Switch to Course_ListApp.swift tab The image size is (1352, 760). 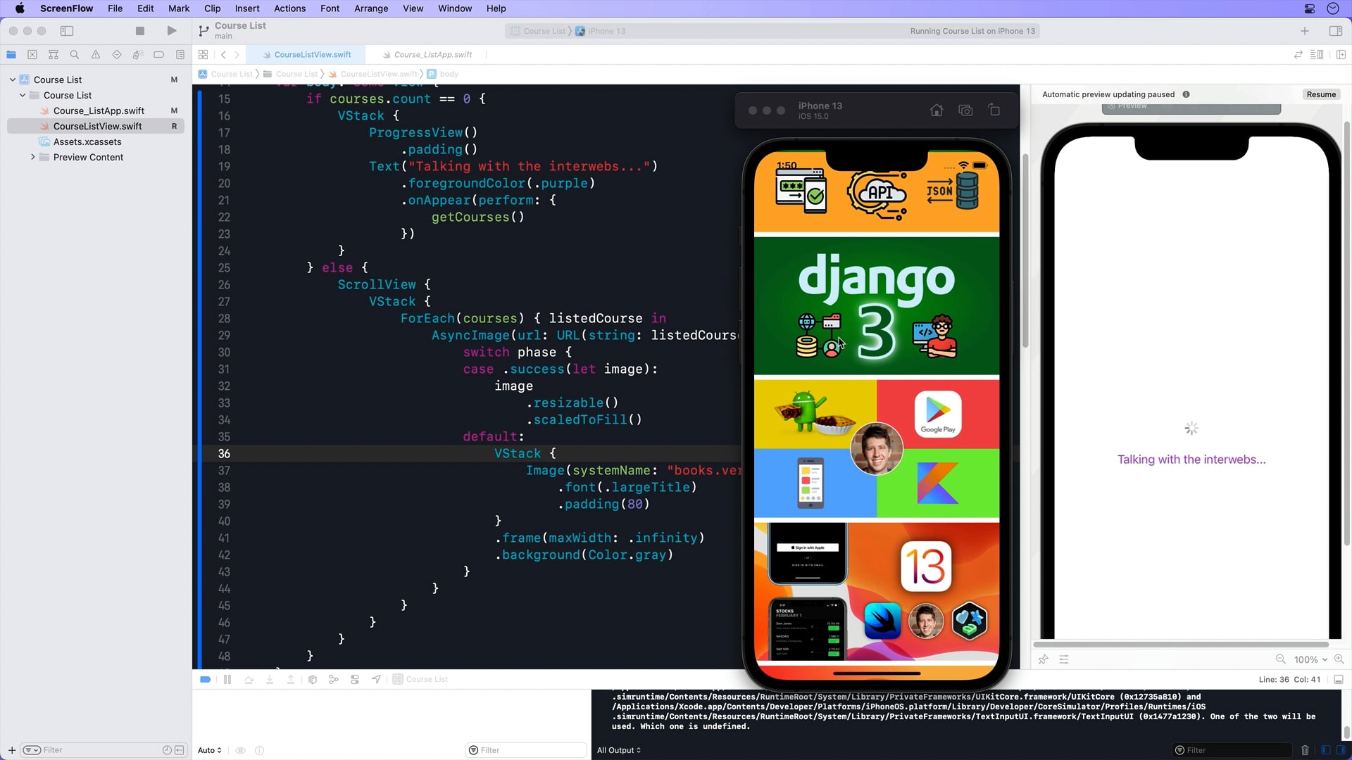(x=427, y=54)
